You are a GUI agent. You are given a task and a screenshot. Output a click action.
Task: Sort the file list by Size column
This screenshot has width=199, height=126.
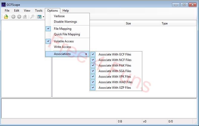click(128, 23)
